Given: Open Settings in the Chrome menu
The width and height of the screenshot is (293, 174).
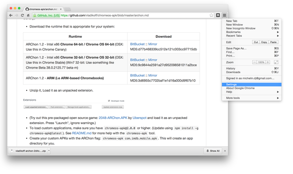Looking at the screenshot, I should point(252,84).
